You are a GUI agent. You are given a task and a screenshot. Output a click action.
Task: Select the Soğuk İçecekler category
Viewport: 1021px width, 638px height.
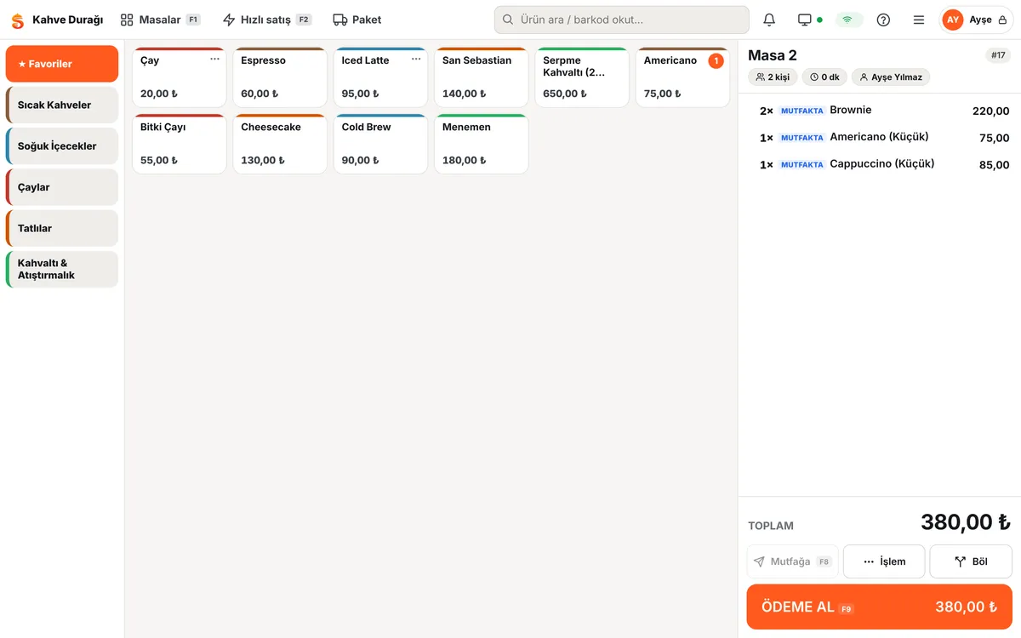[x=62, y=146]
